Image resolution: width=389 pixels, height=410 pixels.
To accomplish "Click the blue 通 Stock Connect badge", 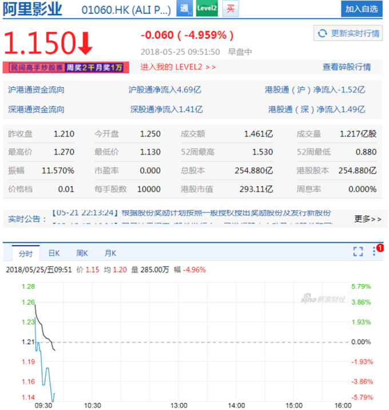I will 184,9.
